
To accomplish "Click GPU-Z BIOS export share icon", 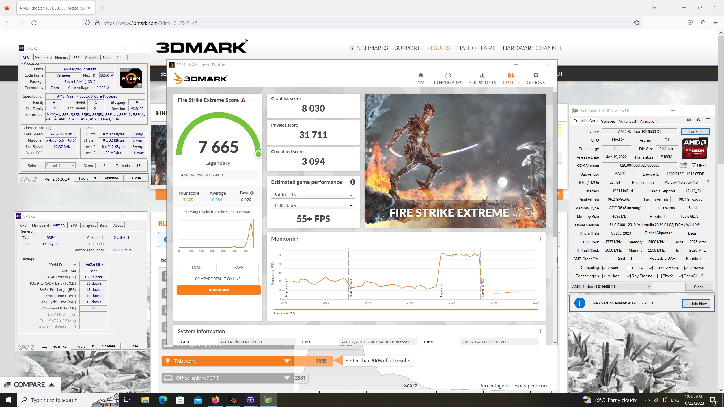I will [683, 165].
